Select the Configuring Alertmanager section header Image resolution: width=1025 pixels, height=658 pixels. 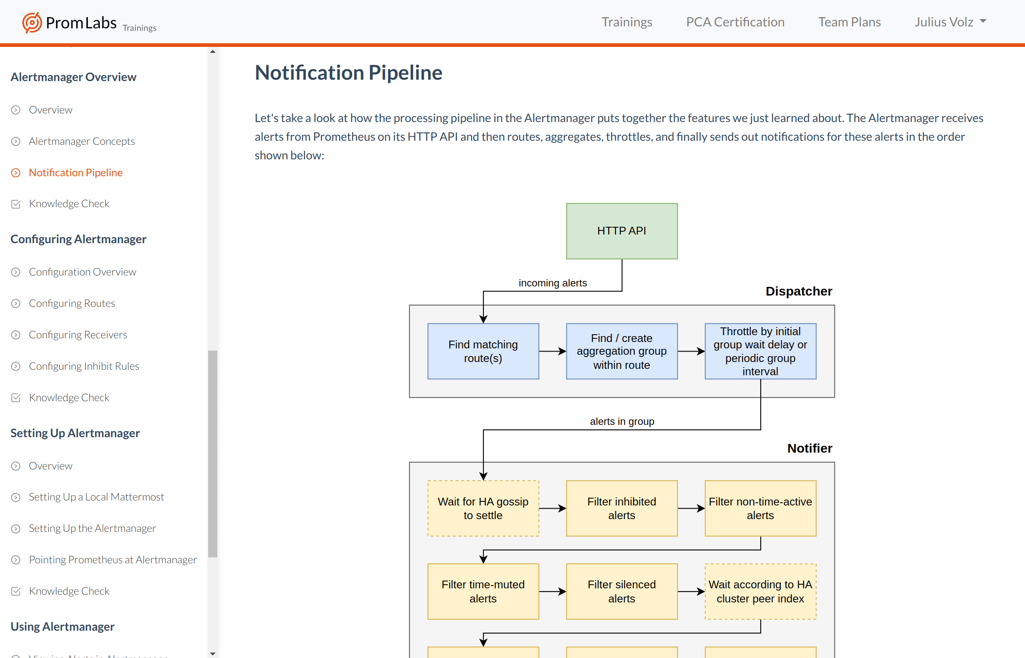pos(78,238)
